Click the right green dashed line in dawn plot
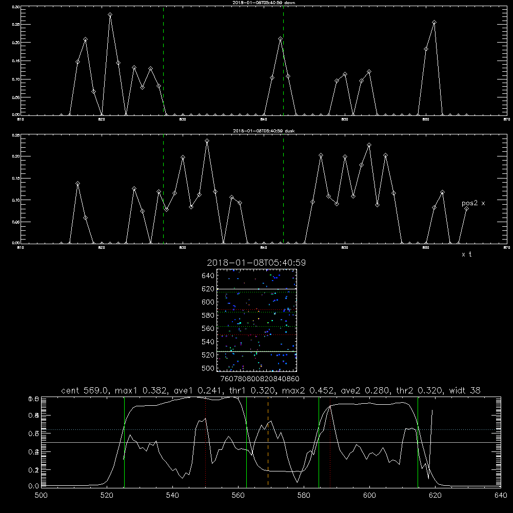 (283, 61)
